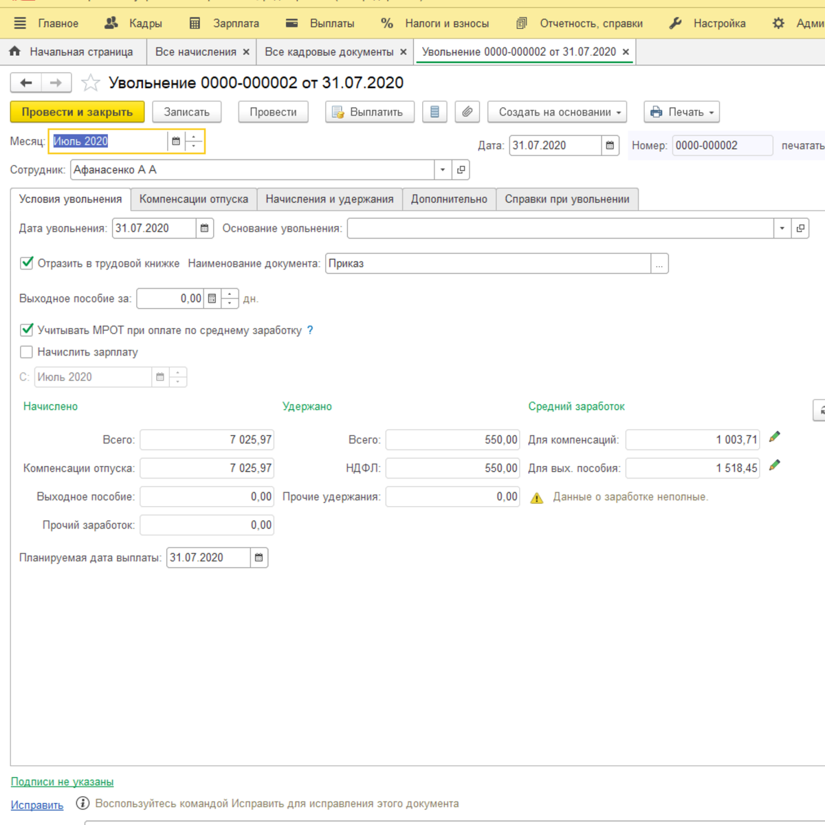Click Наименование документа field Приказ
This screenshot has height=825, width=825.
point(488,263)
